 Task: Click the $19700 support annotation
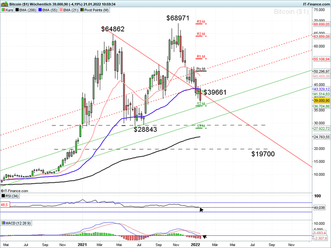coord(263,154)
